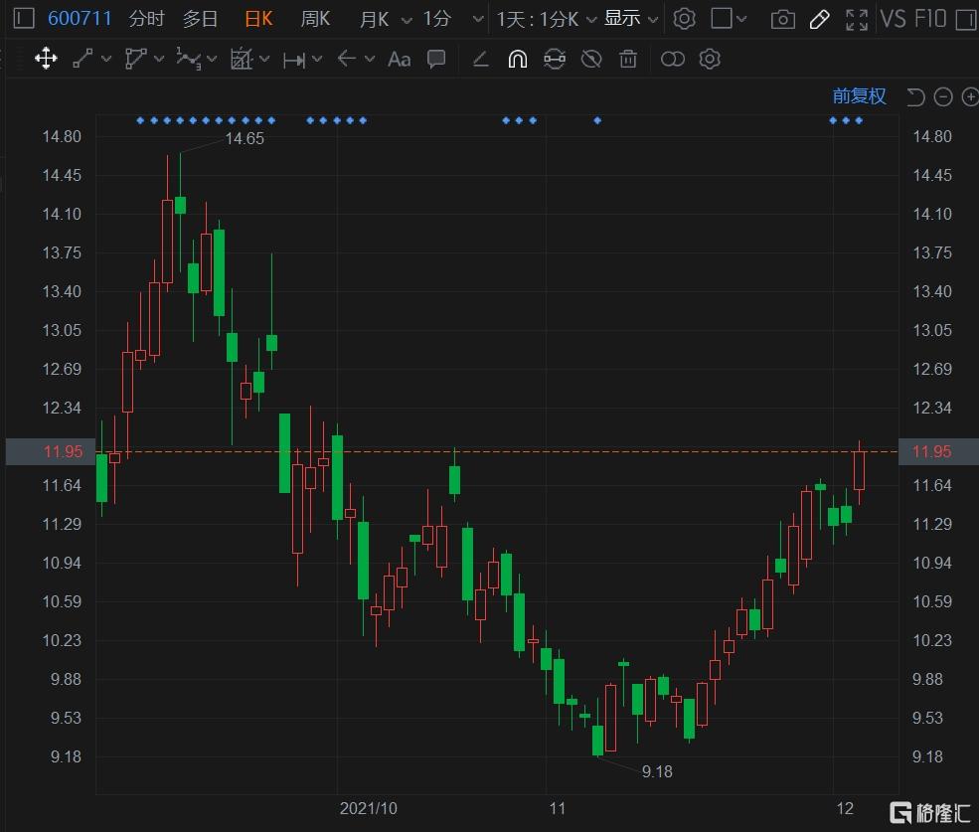Click the first blue event marker dot
Screen dimensions: 979x832
click(140, 120)
